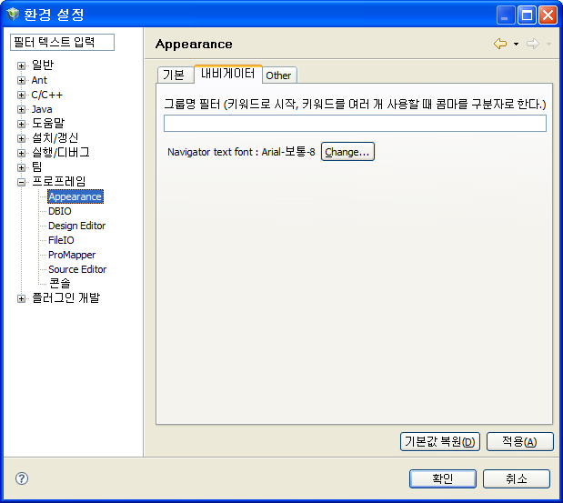563x503 pixels.
Task: Select DBIO in the preferences tree
Action: (60, 211)
